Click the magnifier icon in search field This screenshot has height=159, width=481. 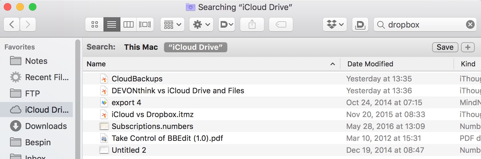[x=381, y=25]
